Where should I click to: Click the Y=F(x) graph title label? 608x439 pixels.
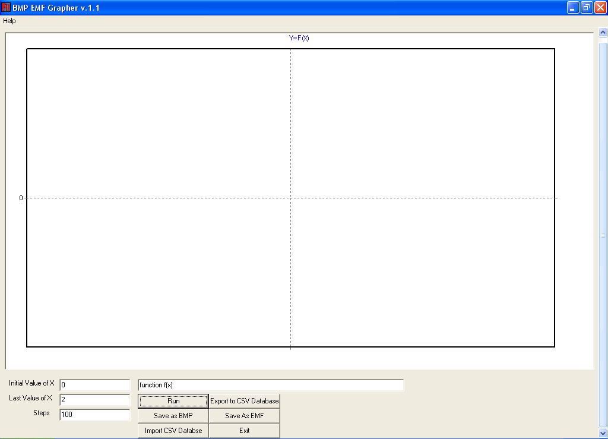299,38
